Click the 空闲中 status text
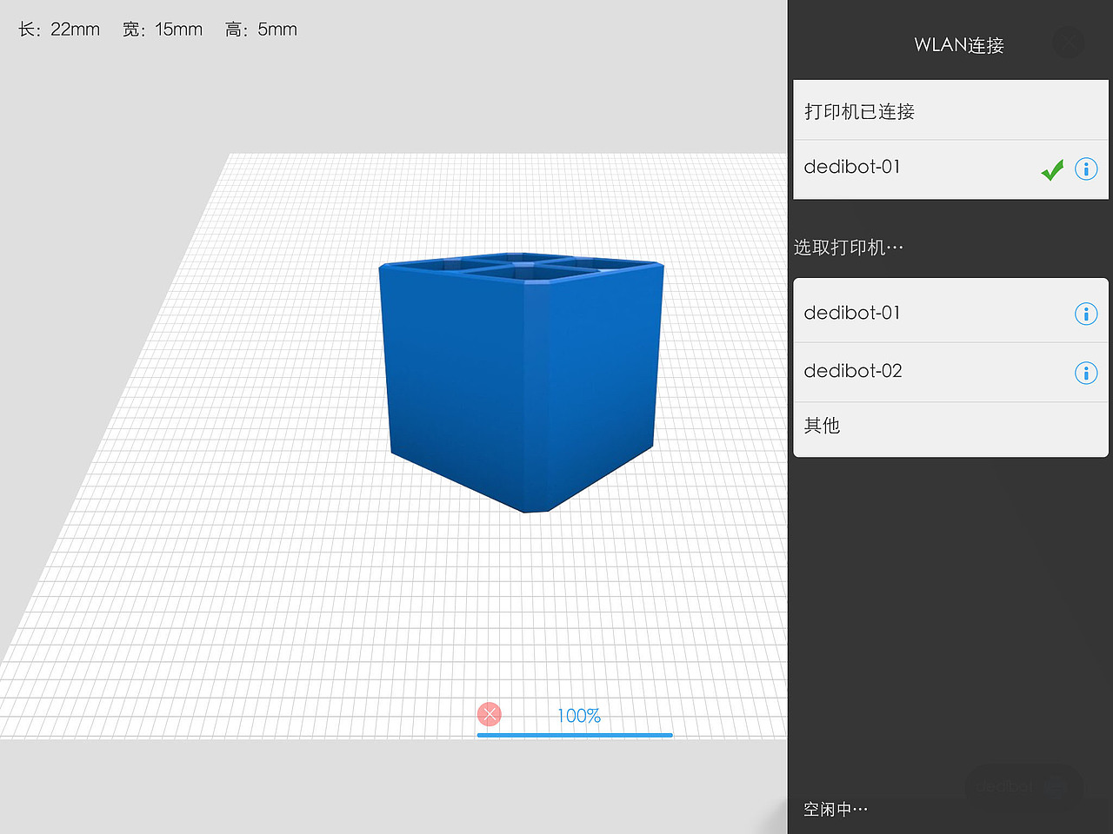The width and height of the screenshot is (1113, 834). pos(836,809)
